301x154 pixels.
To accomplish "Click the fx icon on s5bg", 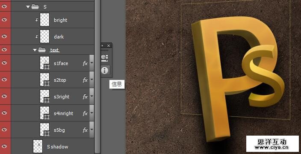I will (x=85, y=130).
